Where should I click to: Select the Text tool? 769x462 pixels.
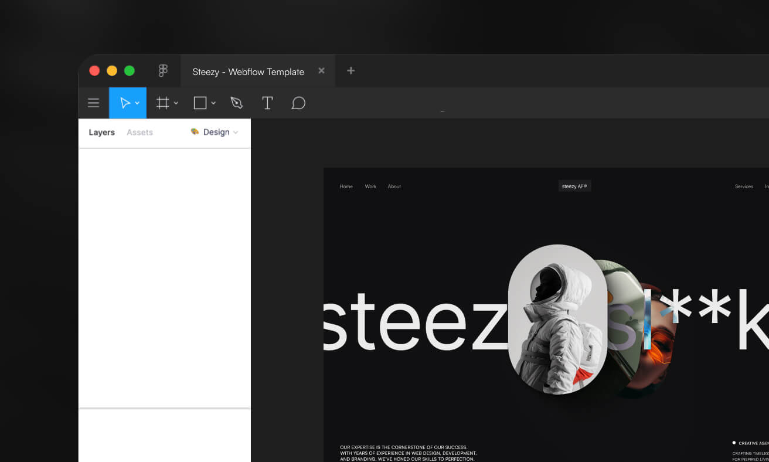[x=267, y=103]
